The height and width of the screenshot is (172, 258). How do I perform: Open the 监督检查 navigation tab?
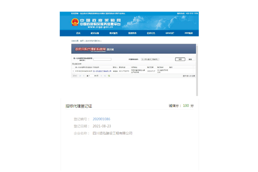[132, 33]
